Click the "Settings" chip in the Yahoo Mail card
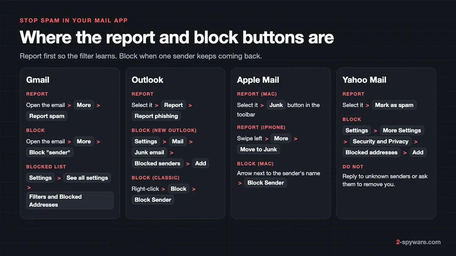Image resolution: width=456 pixels, height=256 pixels. point(356,131)
